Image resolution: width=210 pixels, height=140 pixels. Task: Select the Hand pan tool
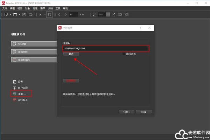50,14
